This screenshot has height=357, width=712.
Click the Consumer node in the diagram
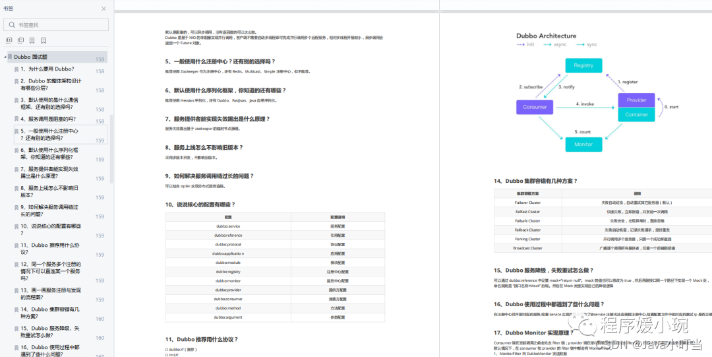[x=535, y=107]
